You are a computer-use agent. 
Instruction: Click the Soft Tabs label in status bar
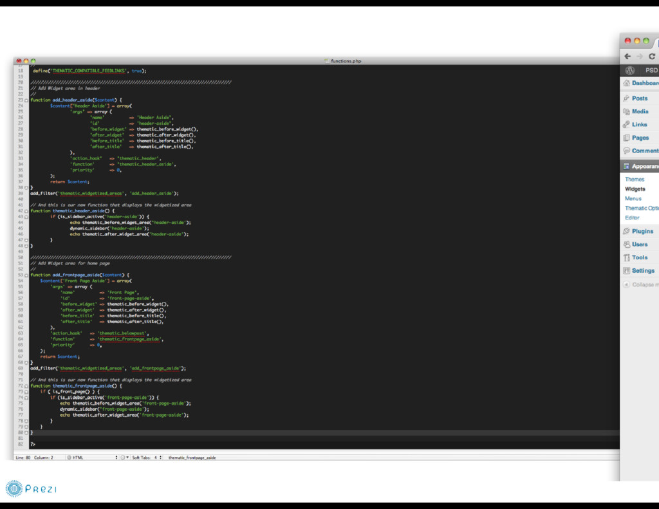pos(141,458)
